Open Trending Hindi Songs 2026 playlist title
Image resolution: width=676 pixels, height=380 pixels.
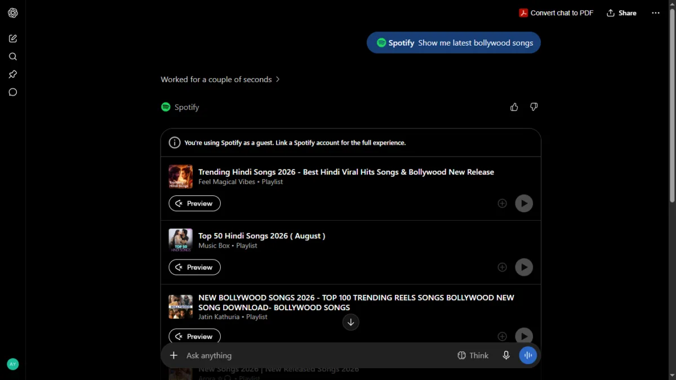coord(346,172)
